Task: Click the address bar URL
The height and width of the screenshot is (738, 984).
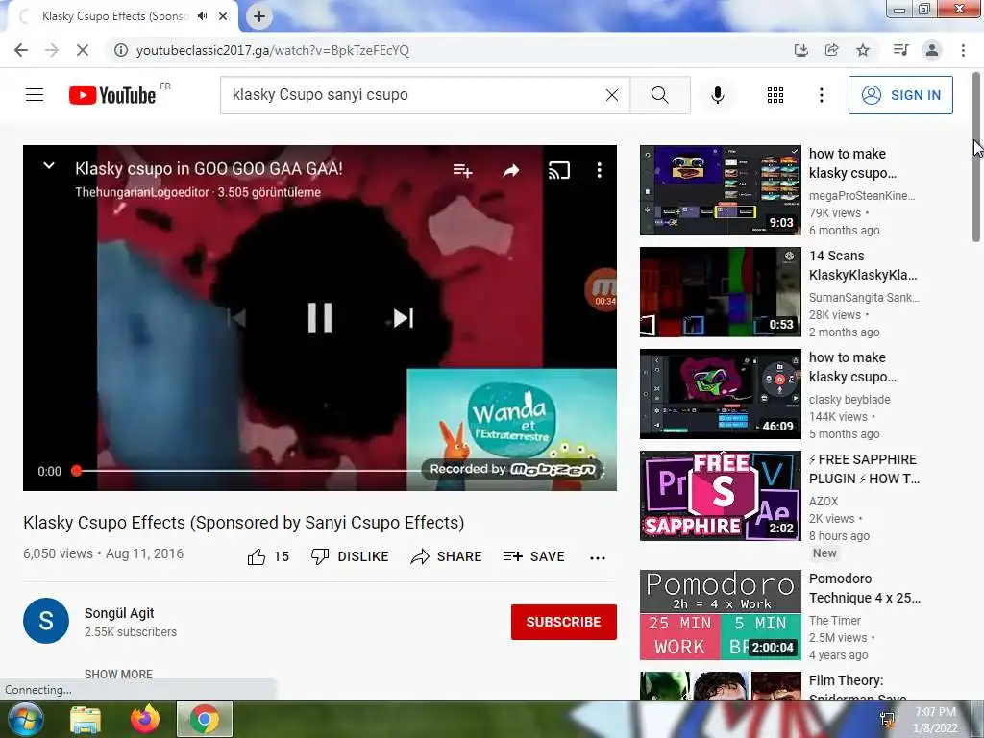Action: [x=273, y=50]
